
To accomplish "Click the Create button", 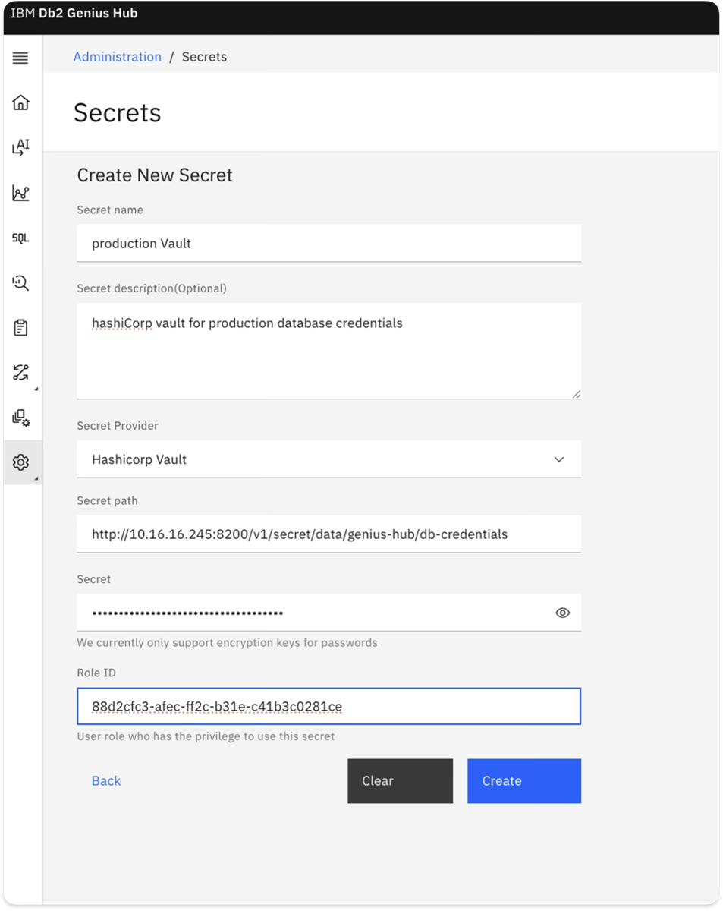I will point(524,781).
